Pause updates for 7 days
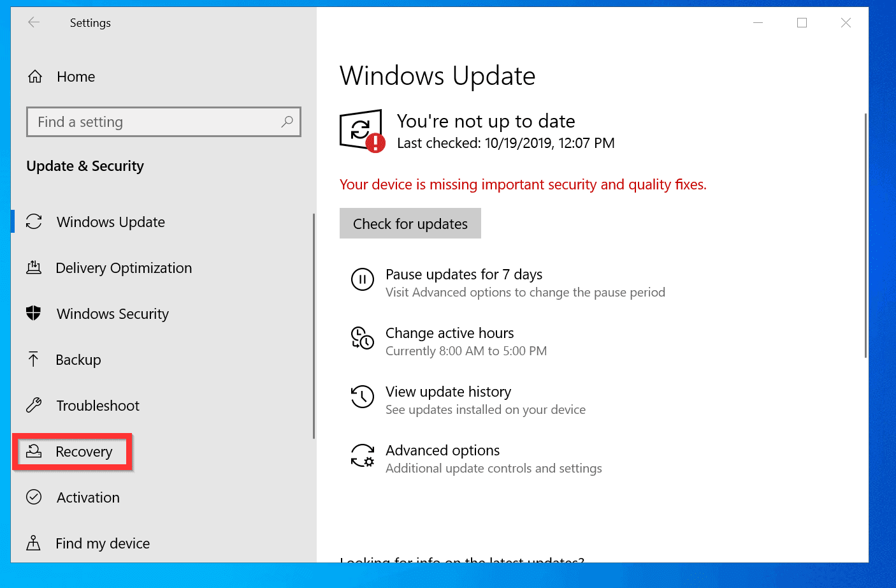 [463, 274]
